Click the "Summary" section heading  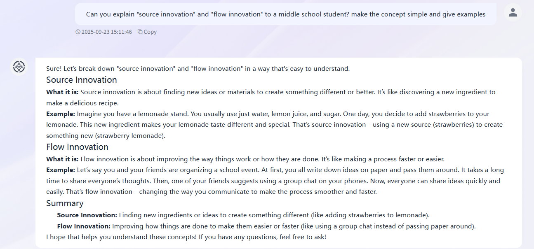coord(65,203)
